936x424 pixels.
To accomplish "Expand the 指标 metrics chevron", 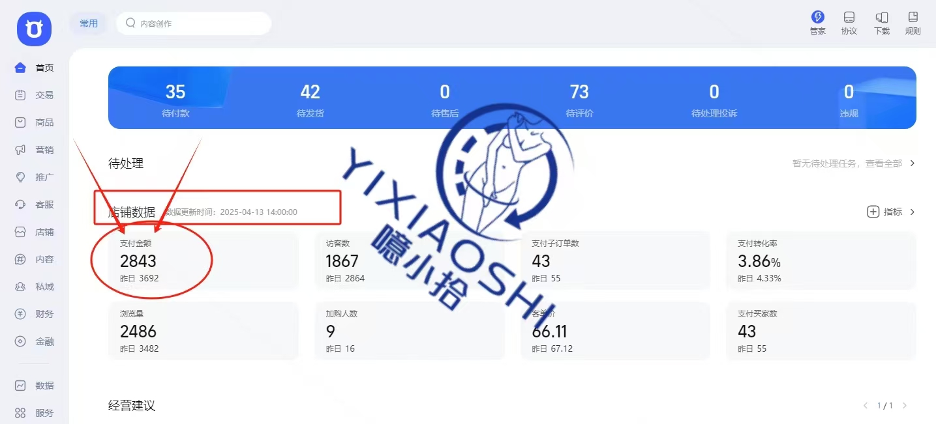I will point(913,212).
